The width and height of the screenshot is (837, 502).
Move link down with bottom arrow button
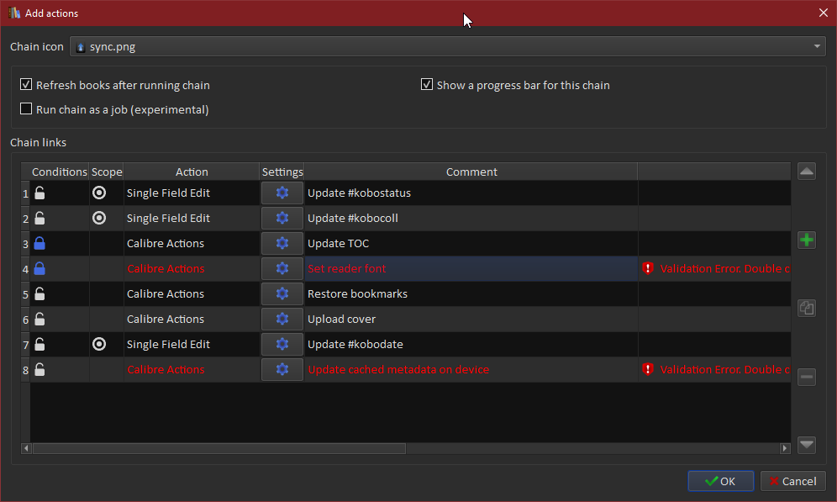coord(806,444)
